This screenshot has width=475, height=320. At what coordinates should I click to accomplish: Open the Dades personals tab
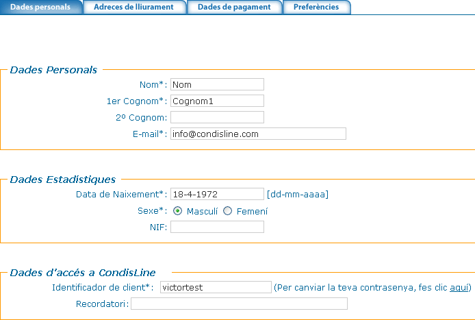41,7
